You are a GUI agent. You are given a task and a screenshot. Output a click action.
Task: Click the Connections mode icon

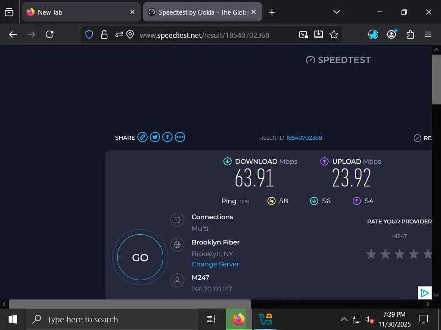point(177,220)
